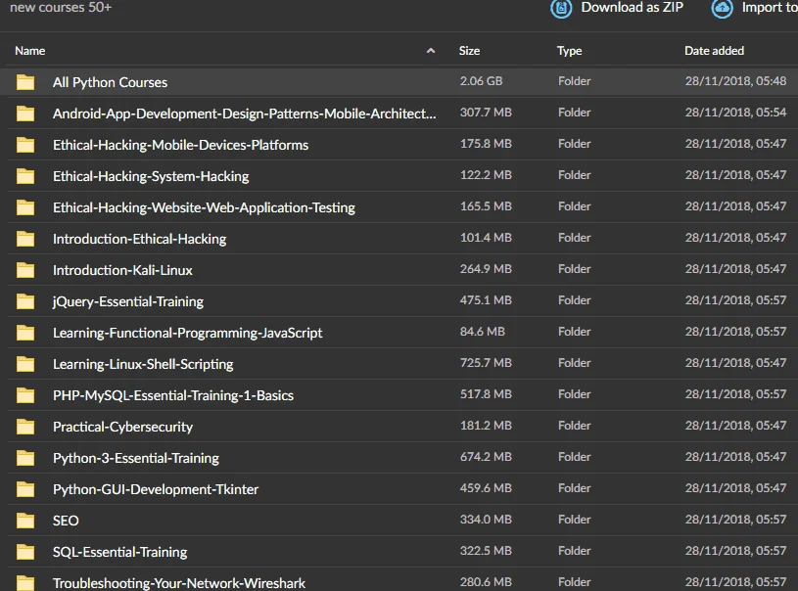Click the 181.2 MB size value
This screenshot has height=591, width=798.
click(x=486, y=426)
